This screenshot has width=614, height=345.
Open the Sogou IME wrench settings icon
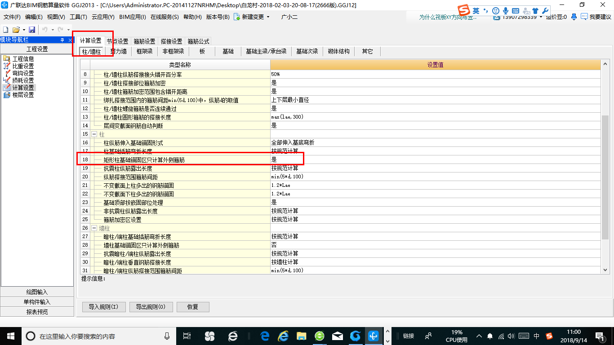[x=545, y=10]
